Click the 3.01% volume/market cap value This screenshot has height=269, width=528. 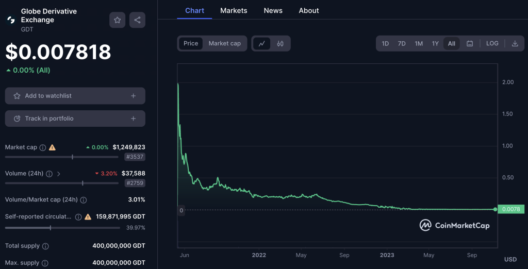(x=137, y=199)
